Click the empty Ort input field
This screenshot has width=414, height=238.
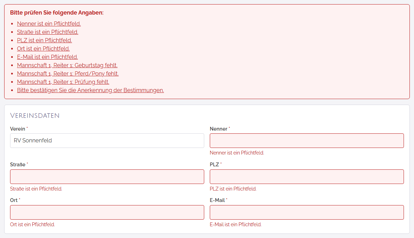click(107, 212)
